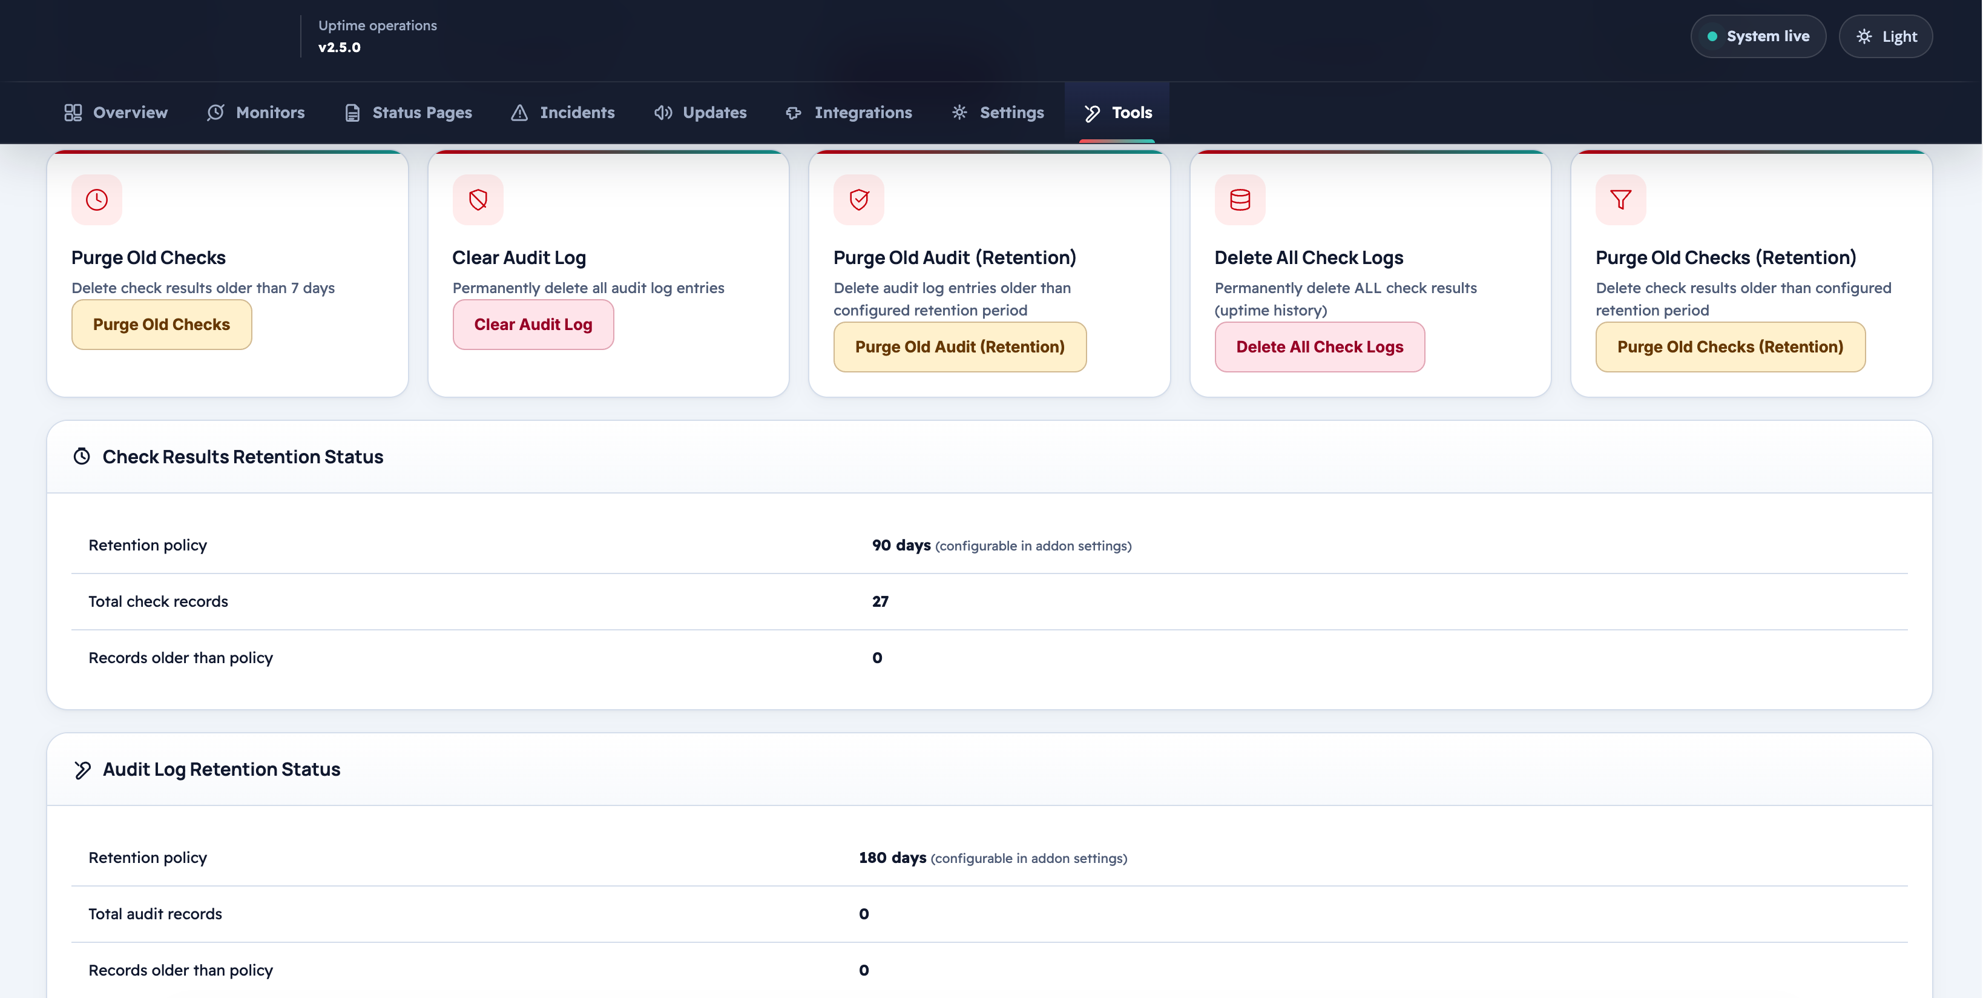Click the System live status pill
Image resolution: width=1983 pixels, height=998 pixels.
click(x=1757, y=36)
